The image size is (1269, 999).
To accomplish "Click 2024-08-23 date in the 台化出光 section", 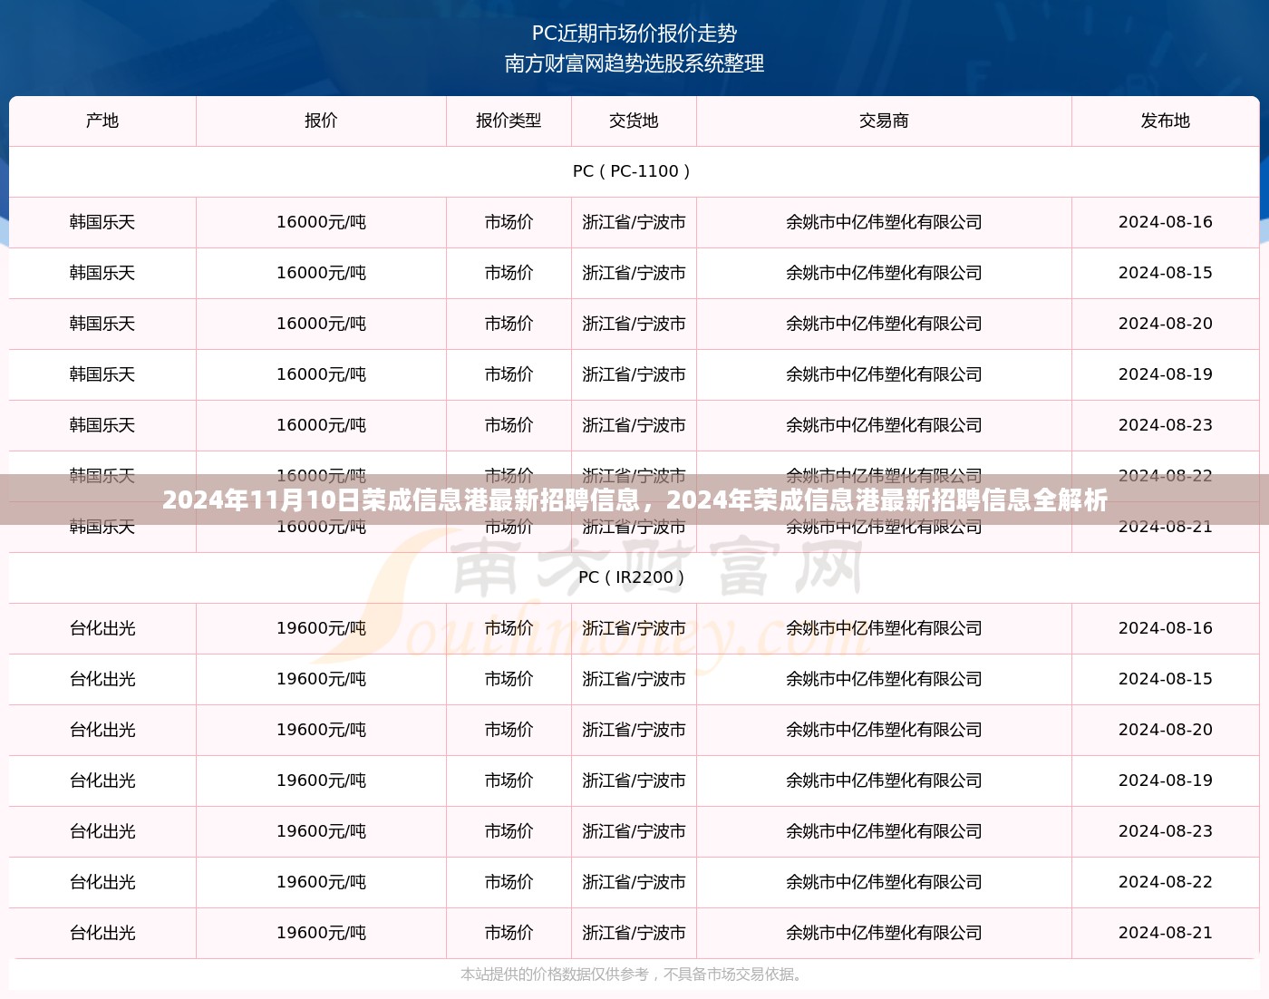I will 1165,831.
